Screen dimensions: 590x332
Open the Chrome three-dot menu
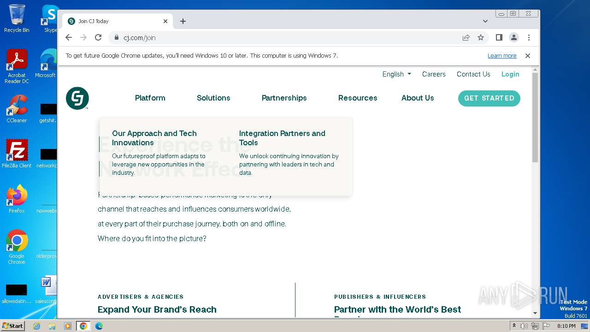tap(529, 37)
